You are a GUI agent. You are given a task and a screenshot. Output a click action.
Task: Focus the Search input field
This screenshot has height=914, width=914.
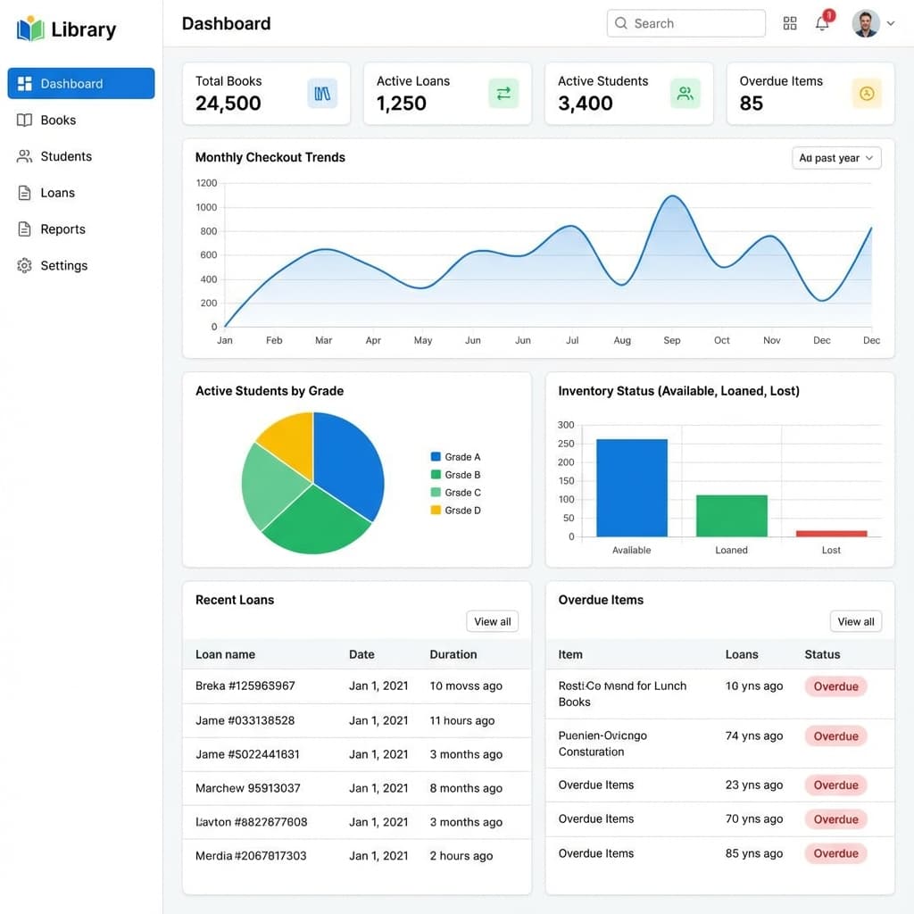685,23
